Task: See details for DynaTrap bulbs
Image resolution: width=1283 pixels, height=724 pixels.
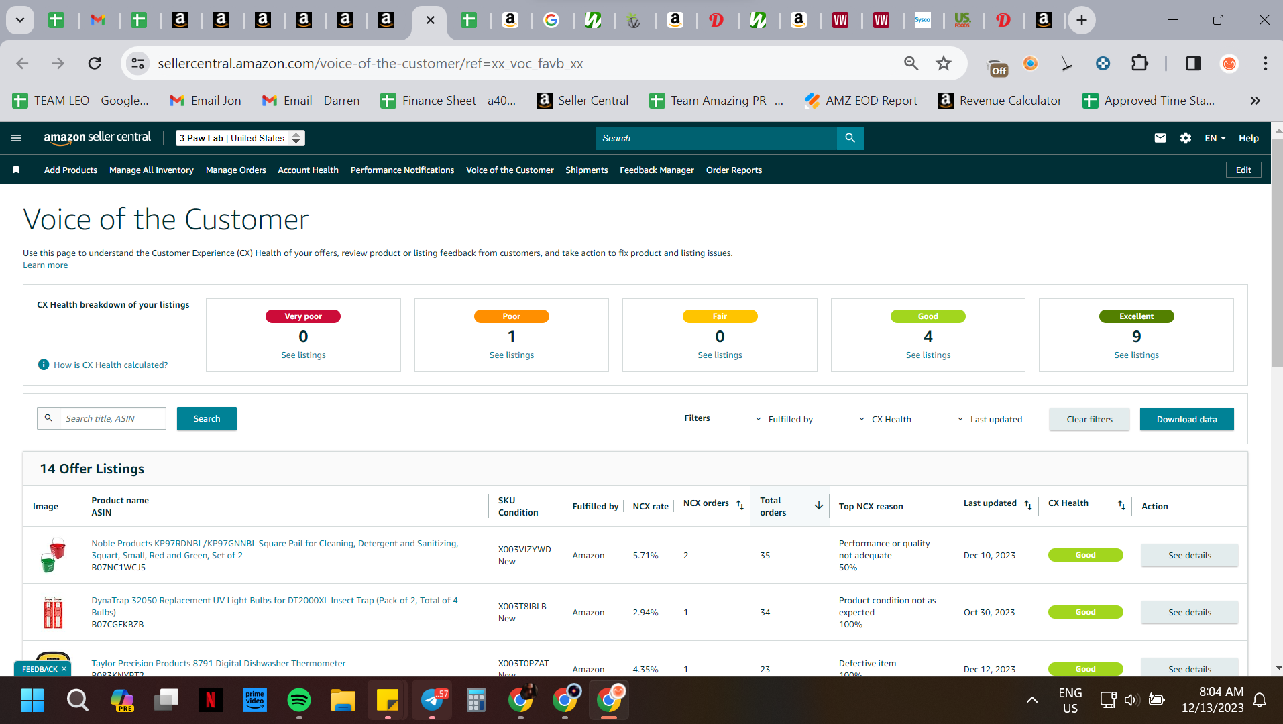Action: coord(1190,612)
